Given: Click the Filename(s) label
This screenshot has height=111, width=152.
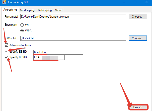Looking at the screenshot, I should [x=11, y=17].
